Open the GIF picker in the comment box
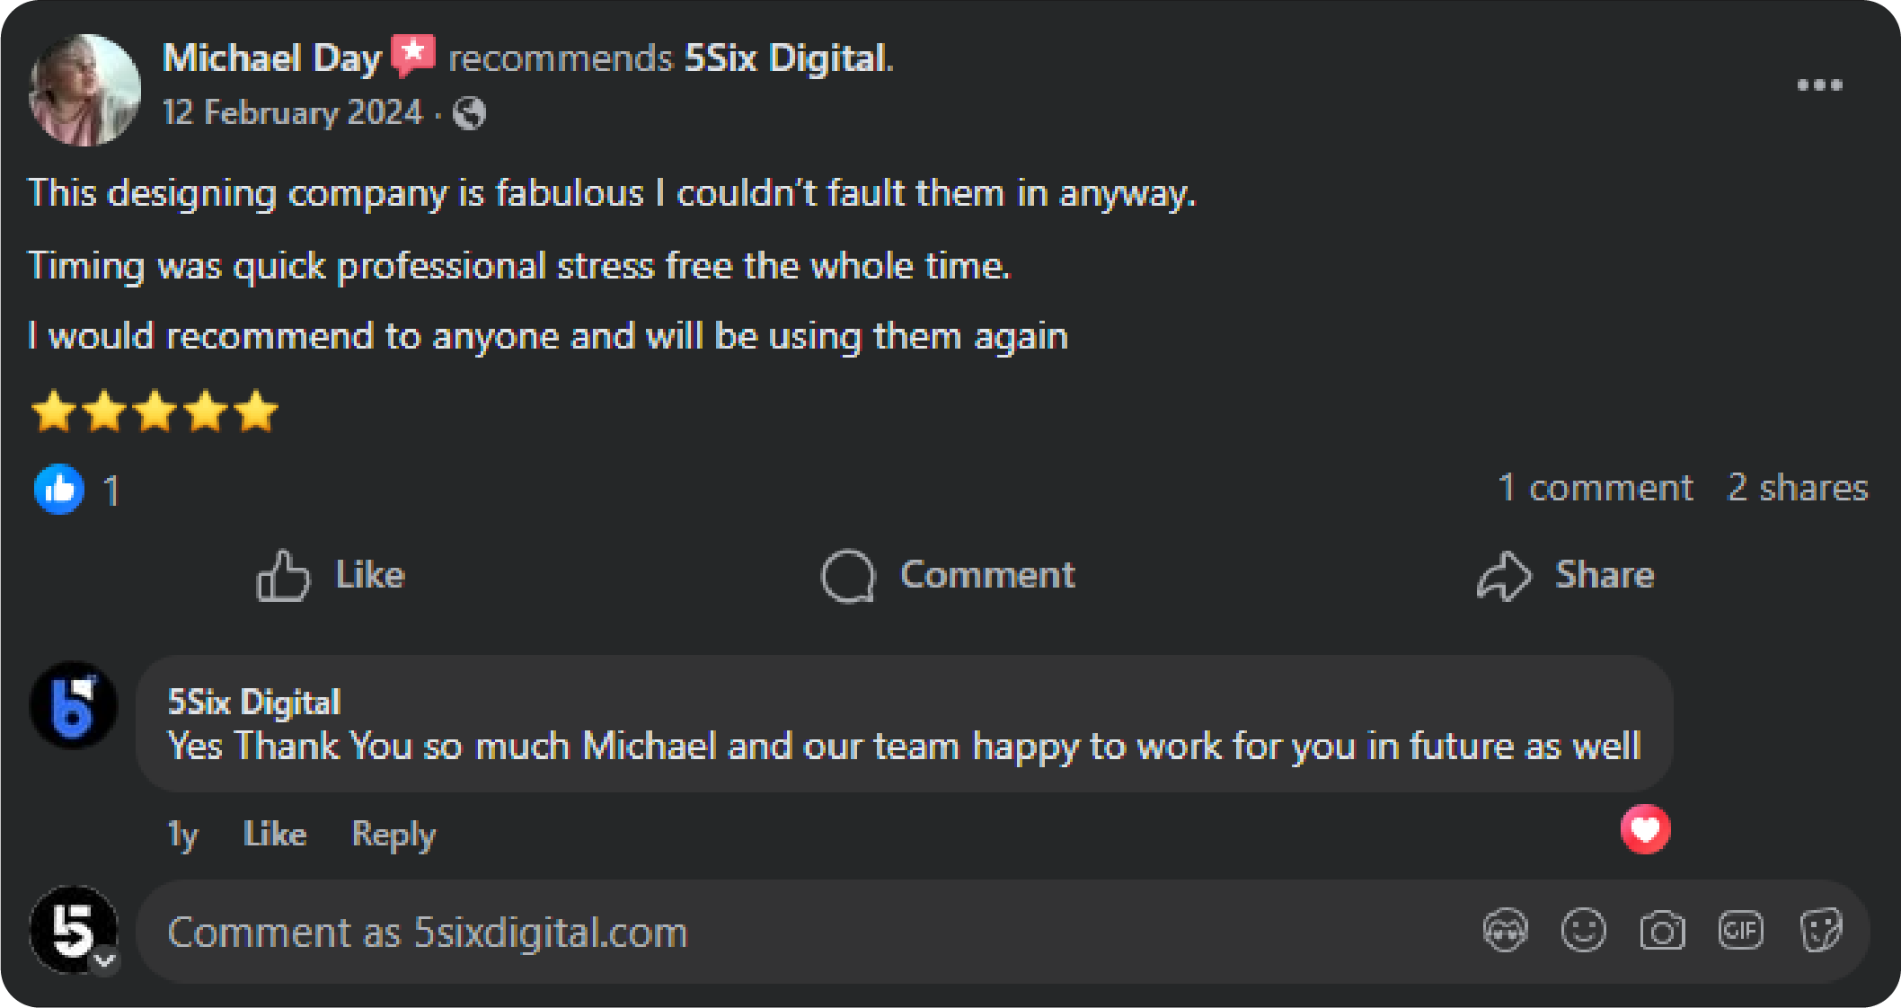 coord(1741,931)
